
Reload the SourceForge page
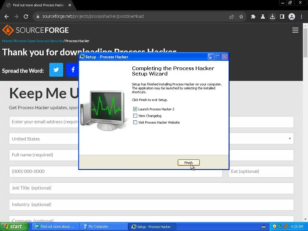pyautogui.click(x=26, y=17)
